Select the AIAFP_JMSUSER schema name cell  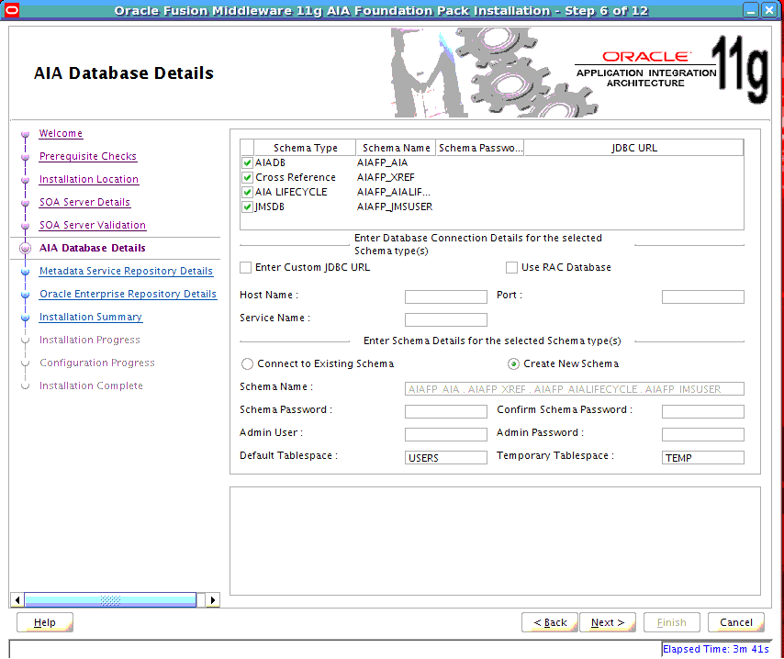pos(396,207)
